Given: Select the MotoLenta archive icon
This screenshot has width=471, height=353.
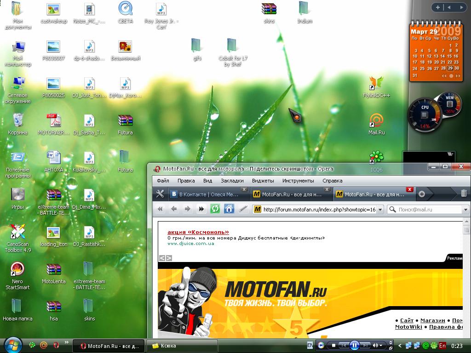Looking at the screenshot, I should coord(54,273).
